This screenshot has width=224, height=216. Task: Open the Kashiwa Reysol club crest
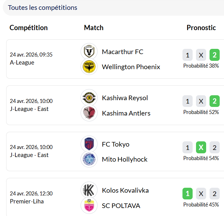pyautogui.click(x=89, y=98)
